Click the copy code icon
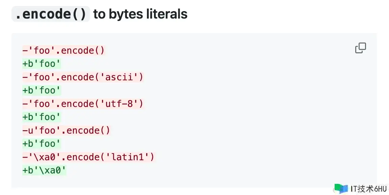 [x=360, y=48]
